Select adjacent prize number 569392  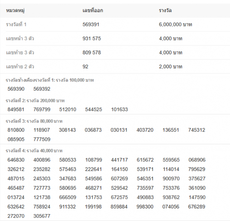42,89
